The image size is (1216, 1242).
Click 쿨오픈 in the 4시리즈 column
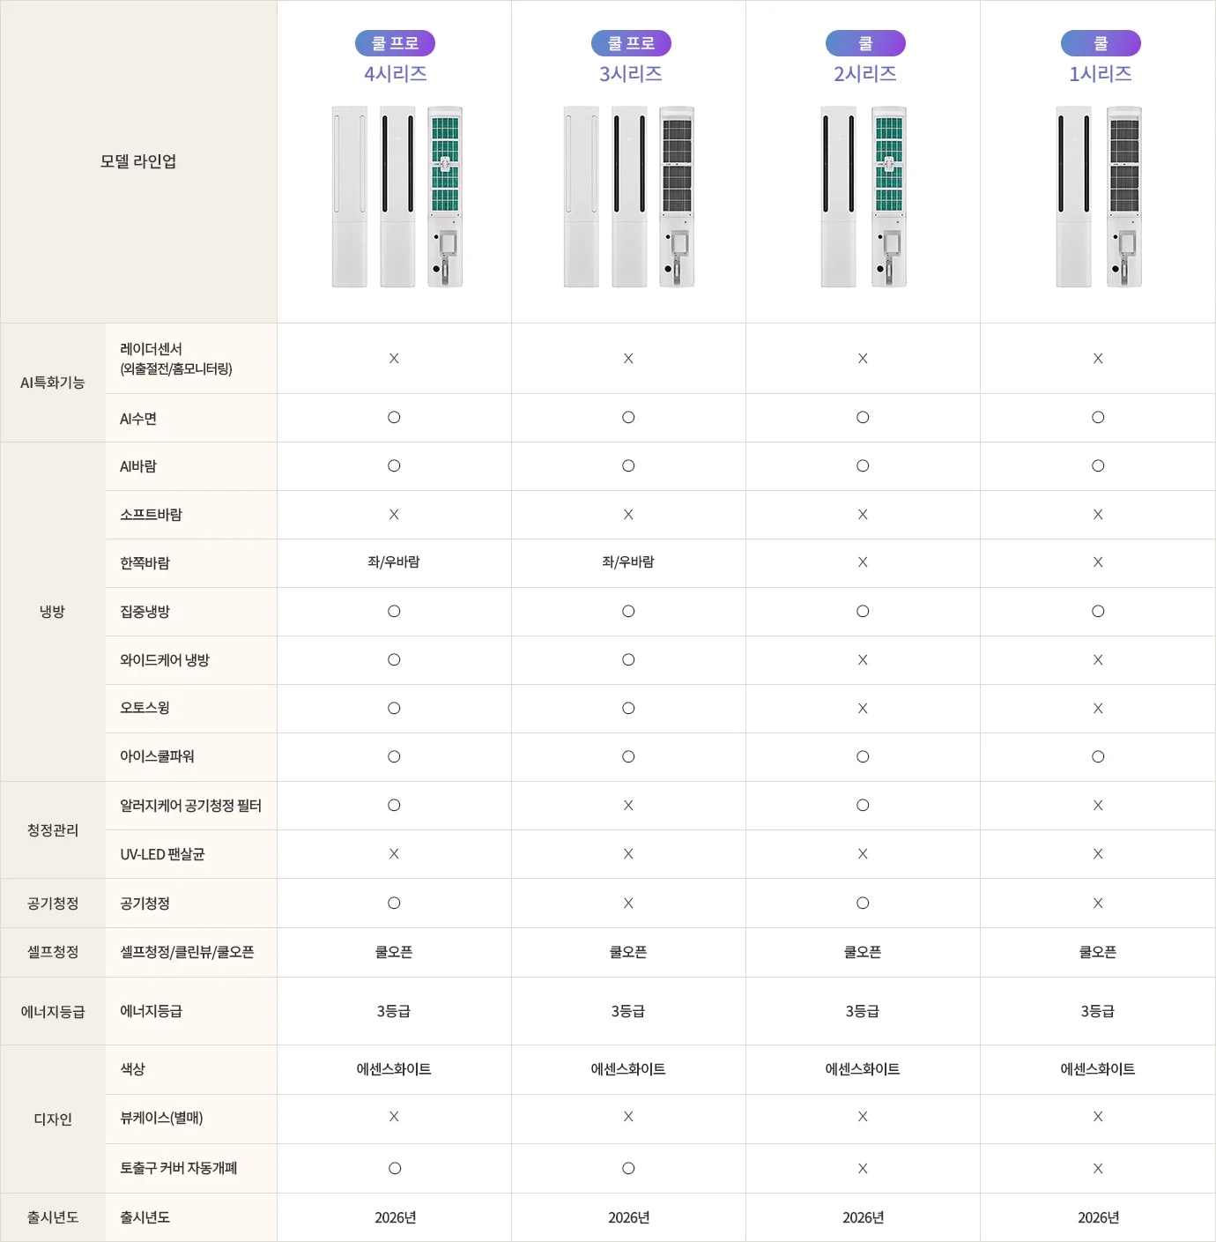[394, 952]
